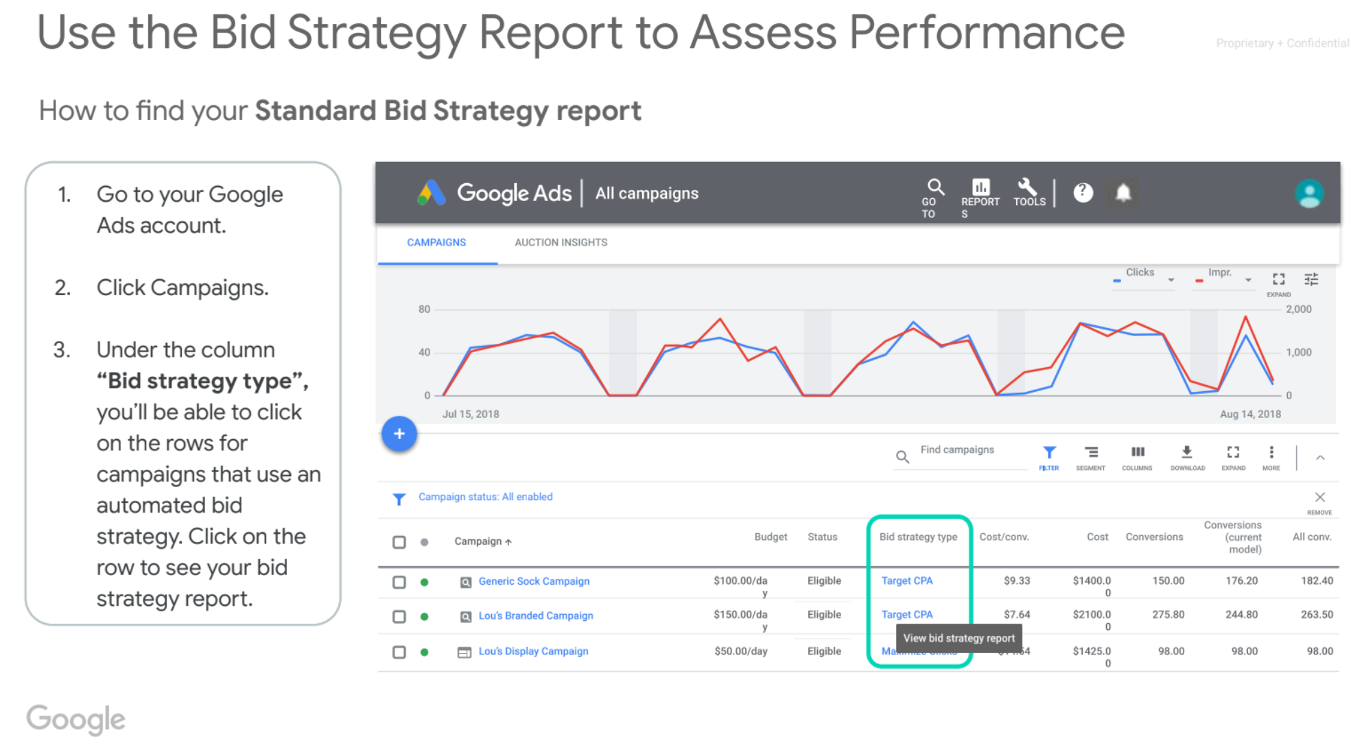The width and height of the screenshot is (1364, 741).
Task: Click the Bid strategy type column header
Action: click(x=918, y=537)
